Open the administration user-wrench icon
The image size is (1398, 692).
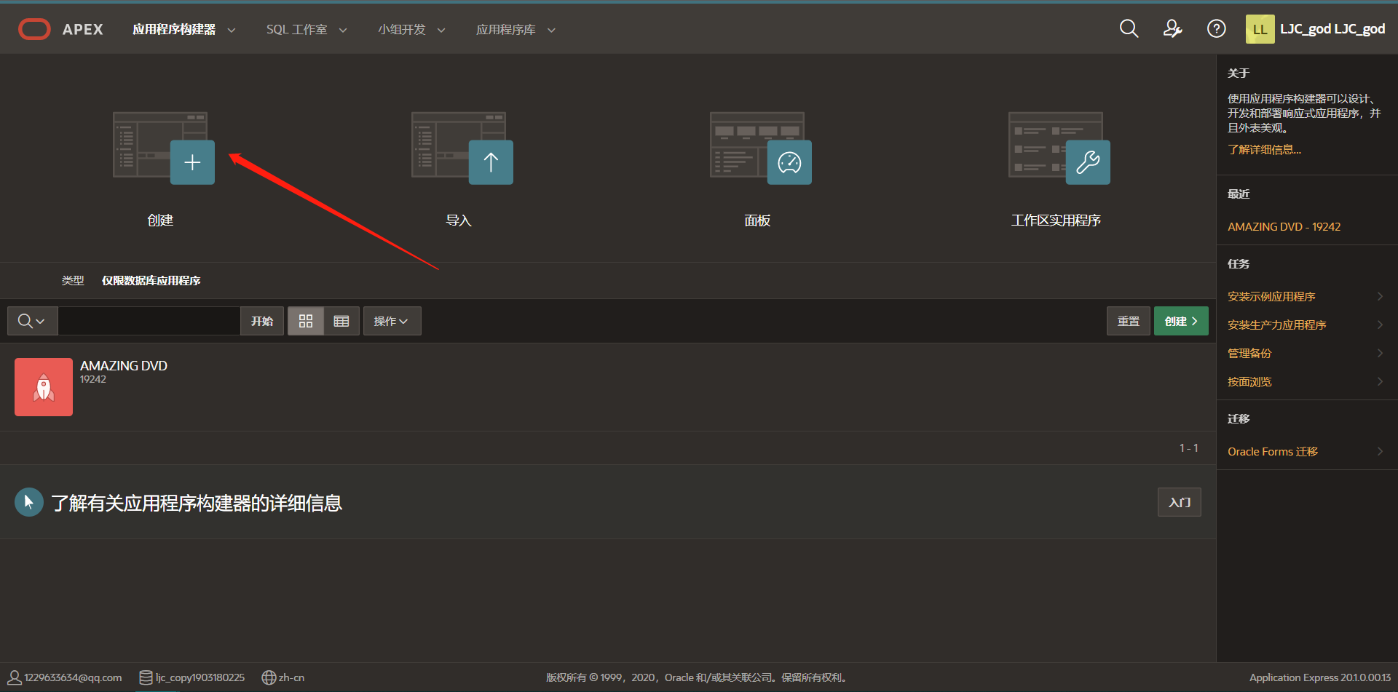(1172, 29)
